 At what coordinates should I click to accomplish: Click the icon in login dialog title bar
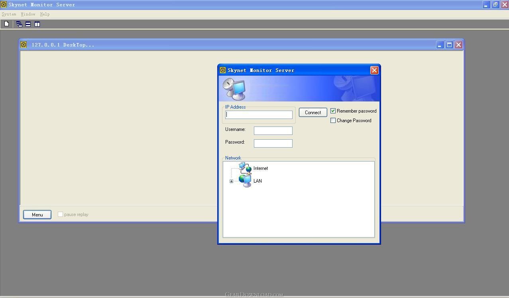click(x=223, y=70)
